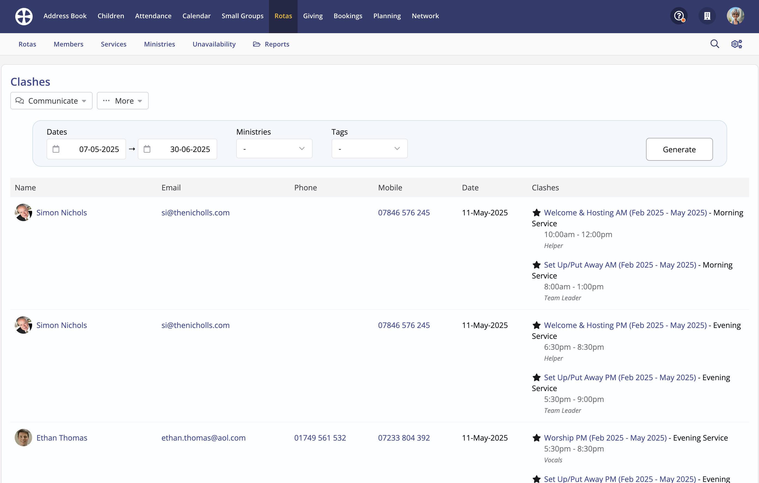Click the start date field 07-05-2025
759x483 pixels.
coord(86,149)
